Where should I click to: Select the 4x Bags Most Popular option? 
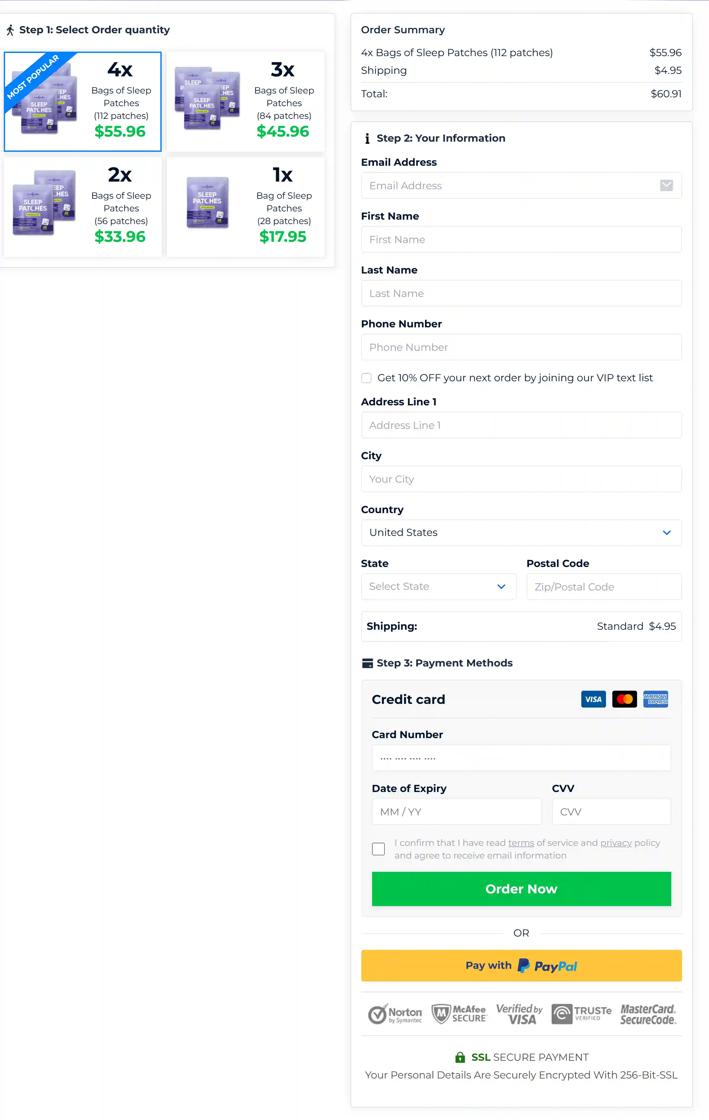tap(83, 101)
